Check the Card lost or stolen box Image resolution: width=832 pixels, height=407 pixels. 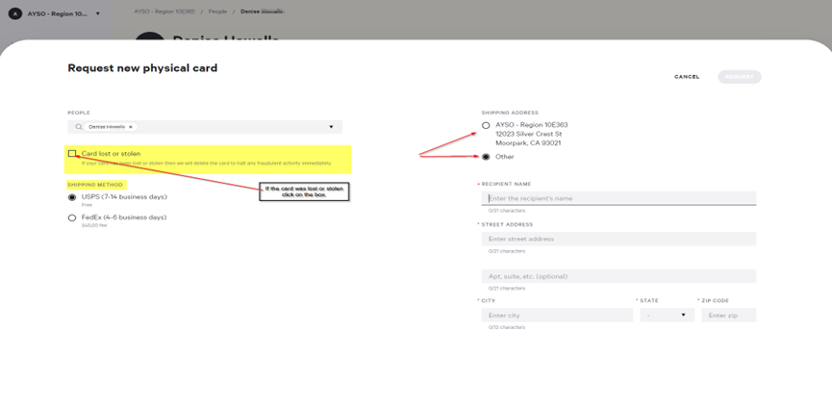[x=72, y=154]
